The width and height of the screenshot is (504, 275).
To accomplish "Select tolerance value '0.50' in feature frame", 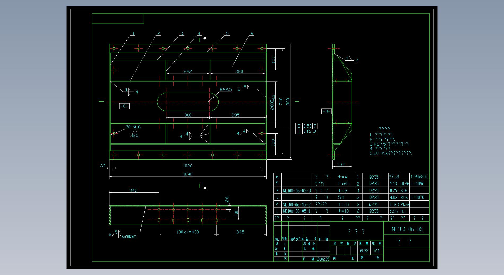I will point(307,126).
